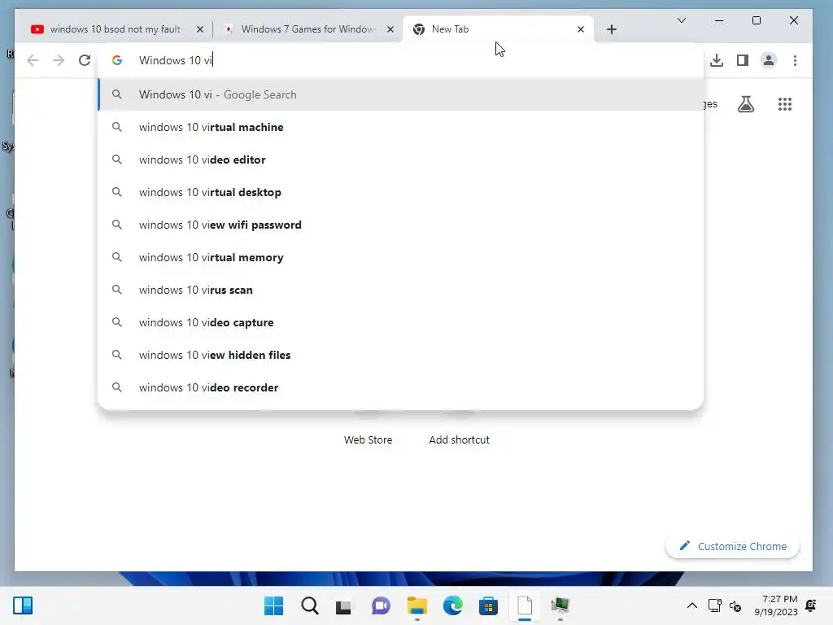The image size is (833, 625).
Task: Click the blank document app in the taskbar
Action: [525, 605]
